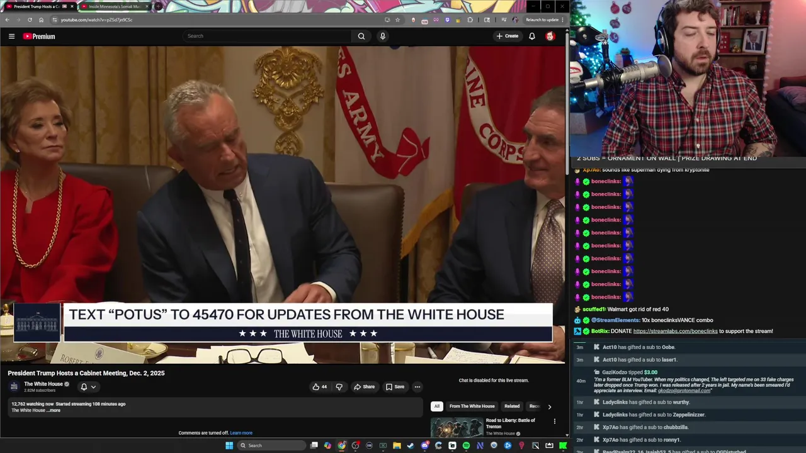This screenshot has width=806, height=453.
Task: Open Microsoft Copilot from the taskbar
Action: (x=327, y=445)
